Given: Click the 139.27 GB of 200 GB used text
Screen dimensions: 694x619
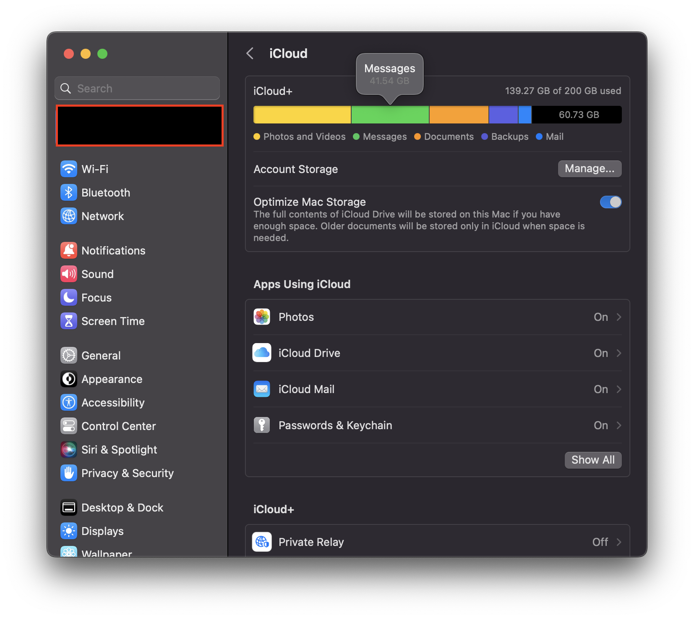Looking at the screenshot, I should pyautogui.click(x=563, y=91).
